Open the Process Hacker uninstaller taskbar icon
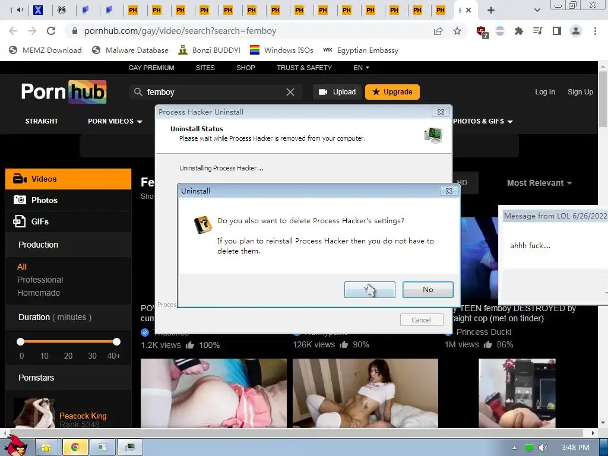Screen dimensions: 608x456 click(130, 448)
